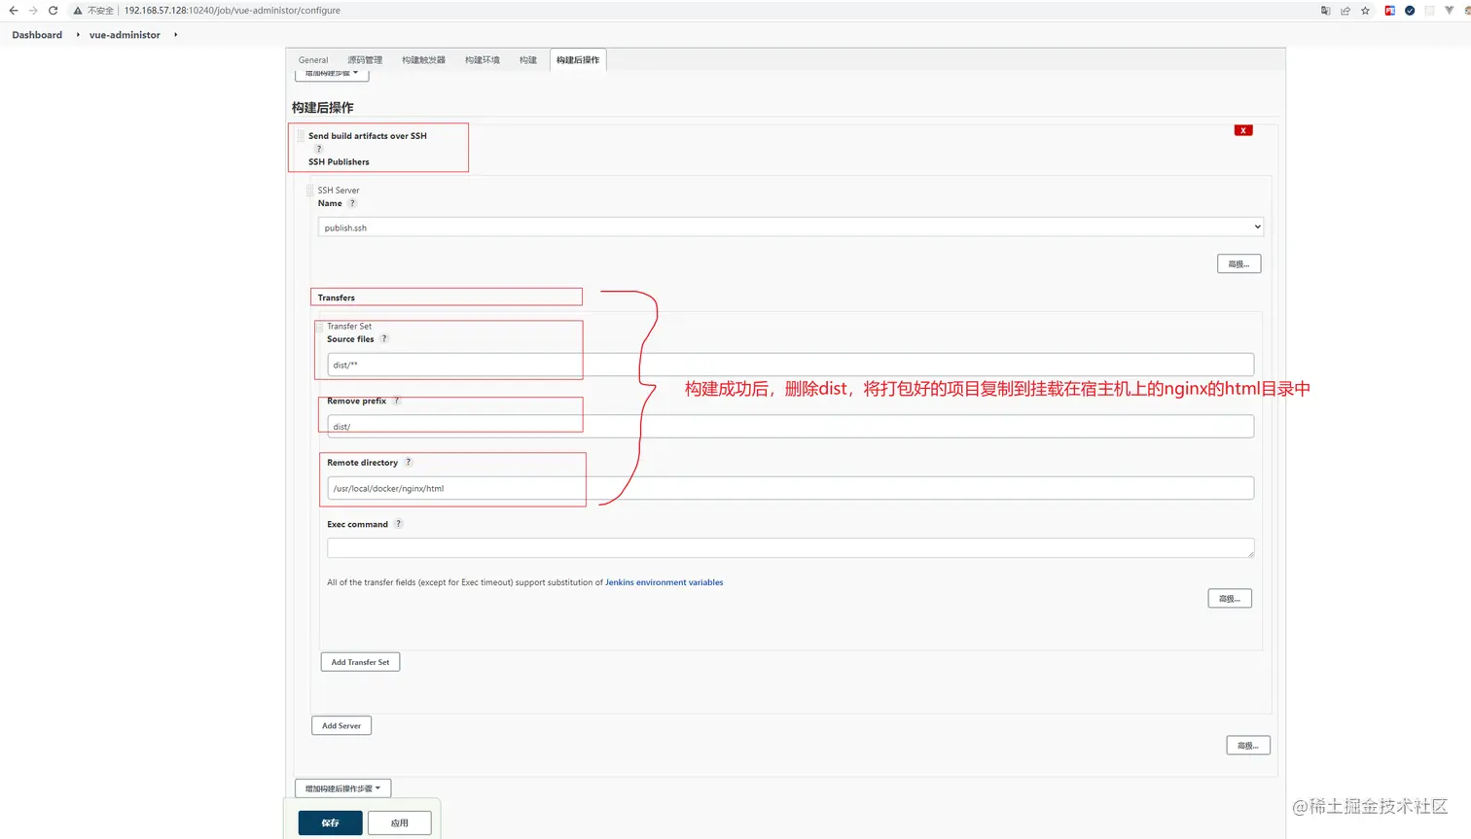Apply changes with the 应用 button
Screen dimensions: 1471x839
pyautogui.click(x=400, y=822)
